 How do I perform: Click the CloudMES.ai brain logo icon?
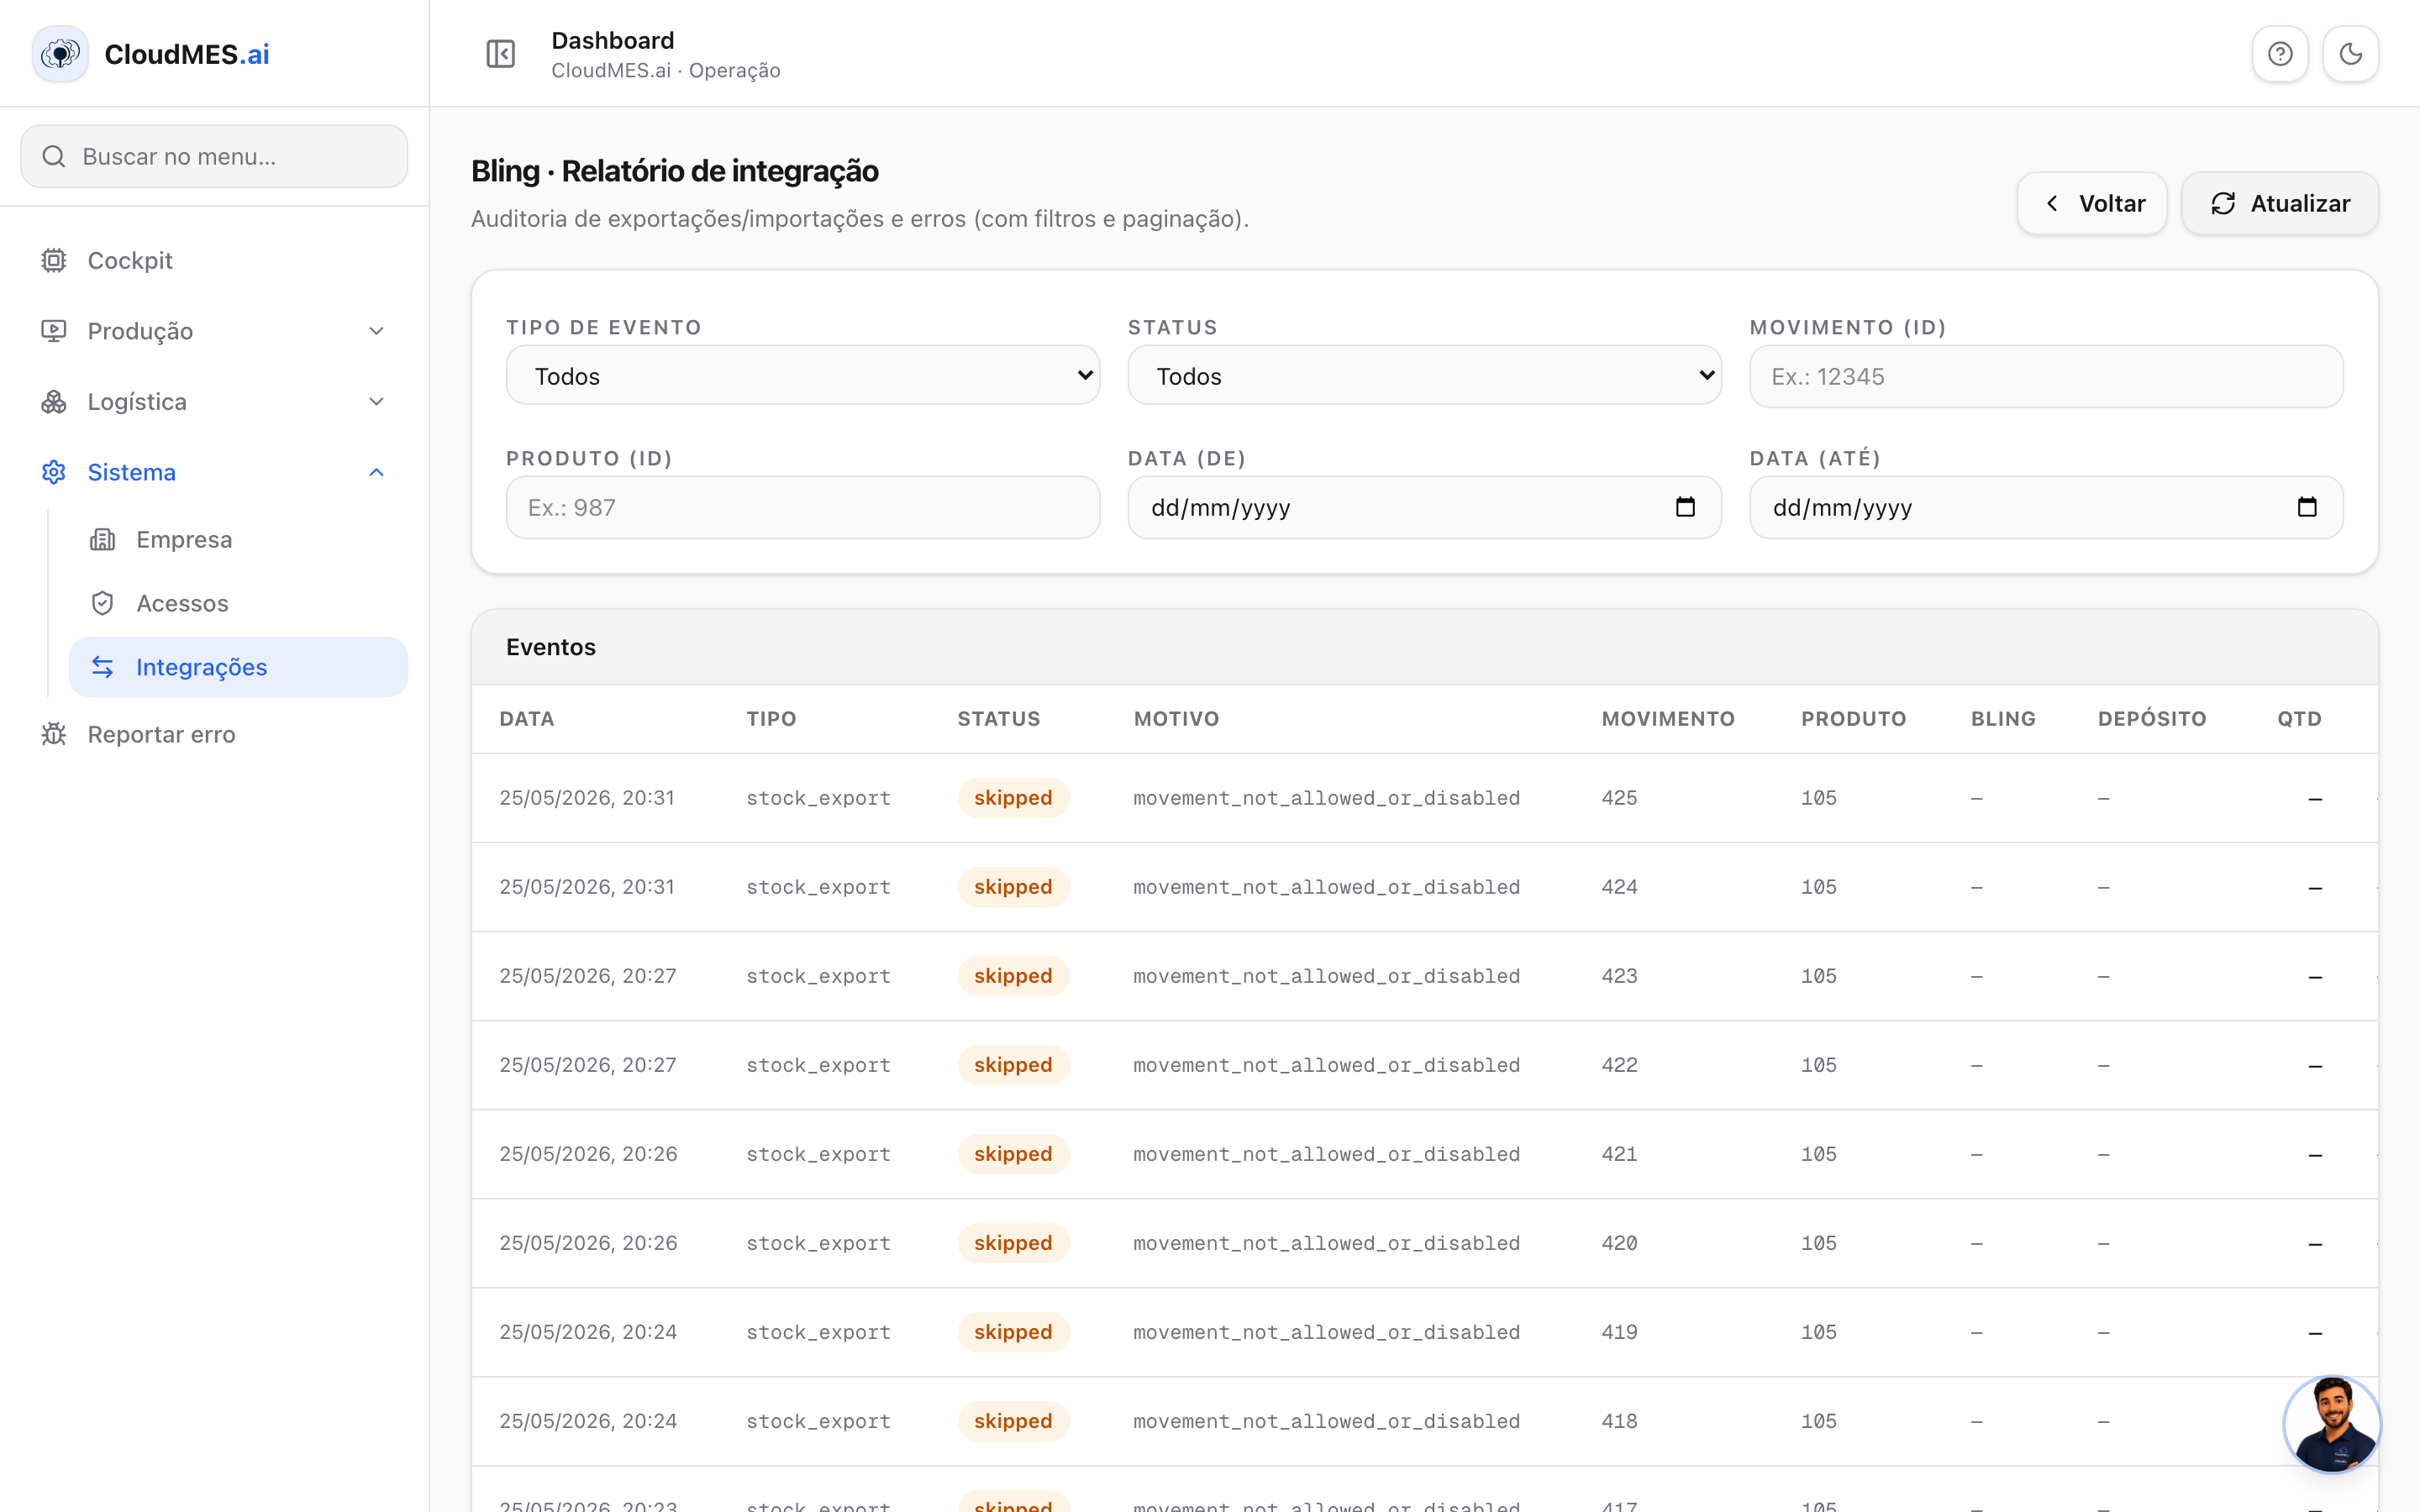pos(60,54)
